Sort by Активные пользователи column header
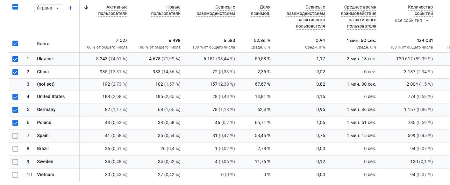The image size is (450, 185). click(113, 10)
